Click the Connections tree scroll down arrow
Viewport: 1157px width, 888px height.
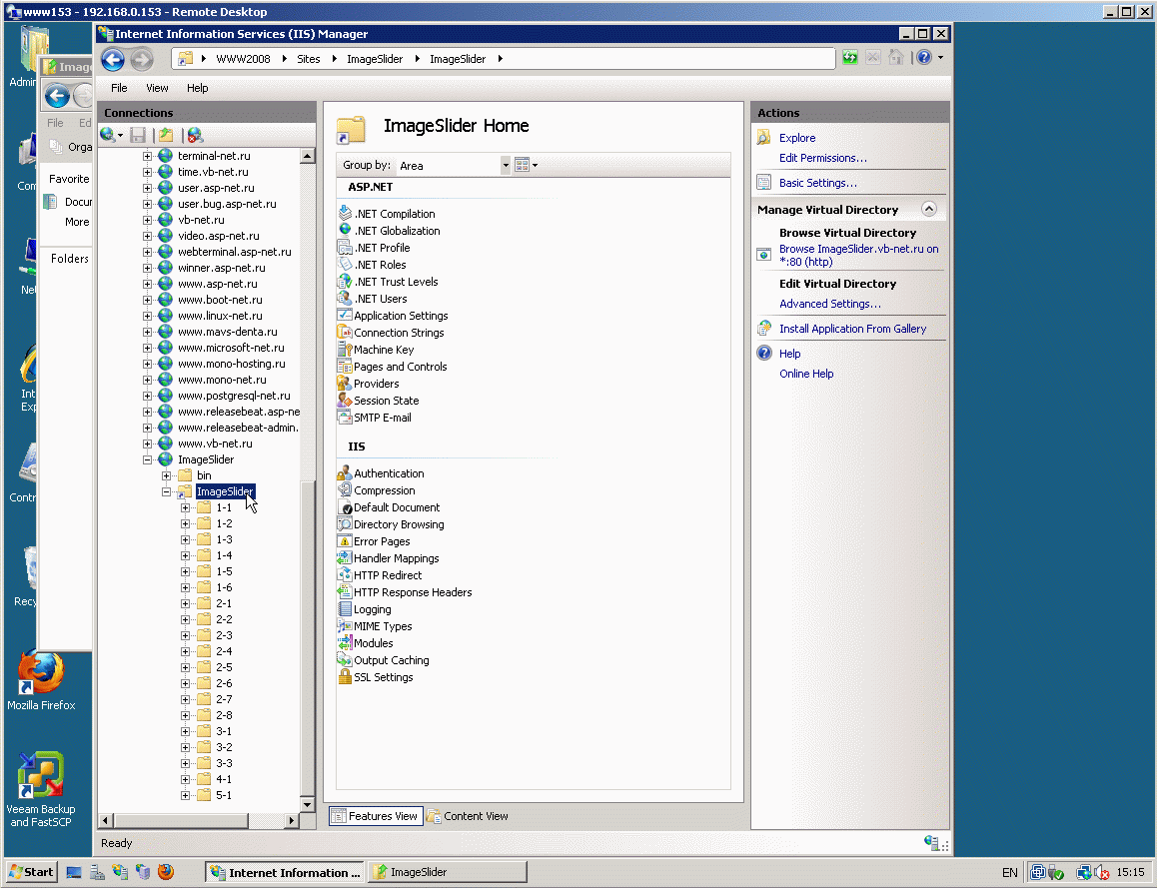308,804
